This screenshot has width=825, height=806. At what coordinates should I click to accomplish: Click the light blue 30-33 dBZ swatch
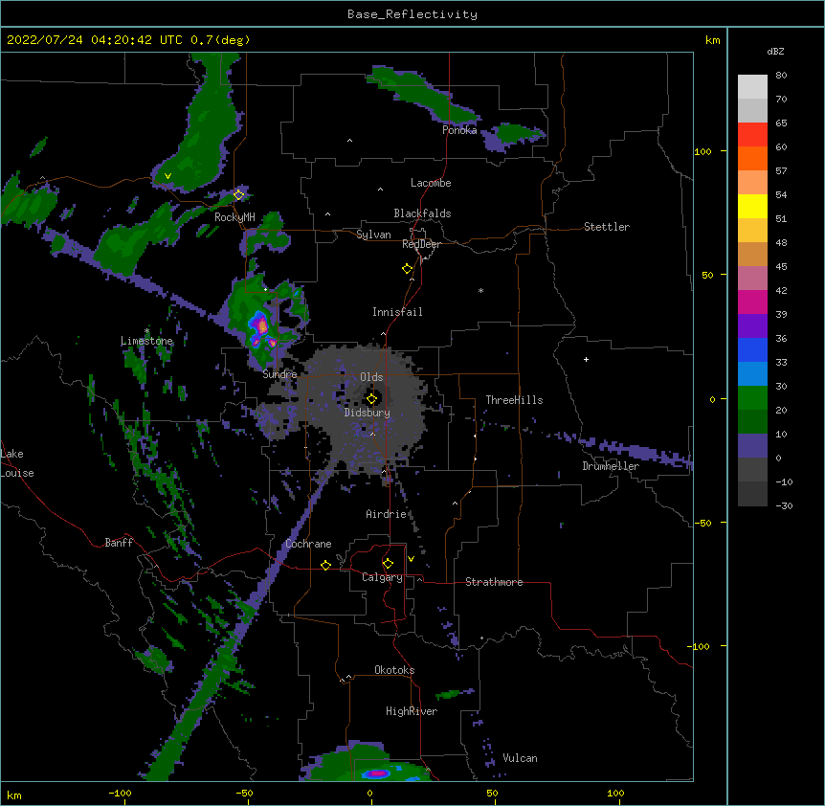click(752, 374)
